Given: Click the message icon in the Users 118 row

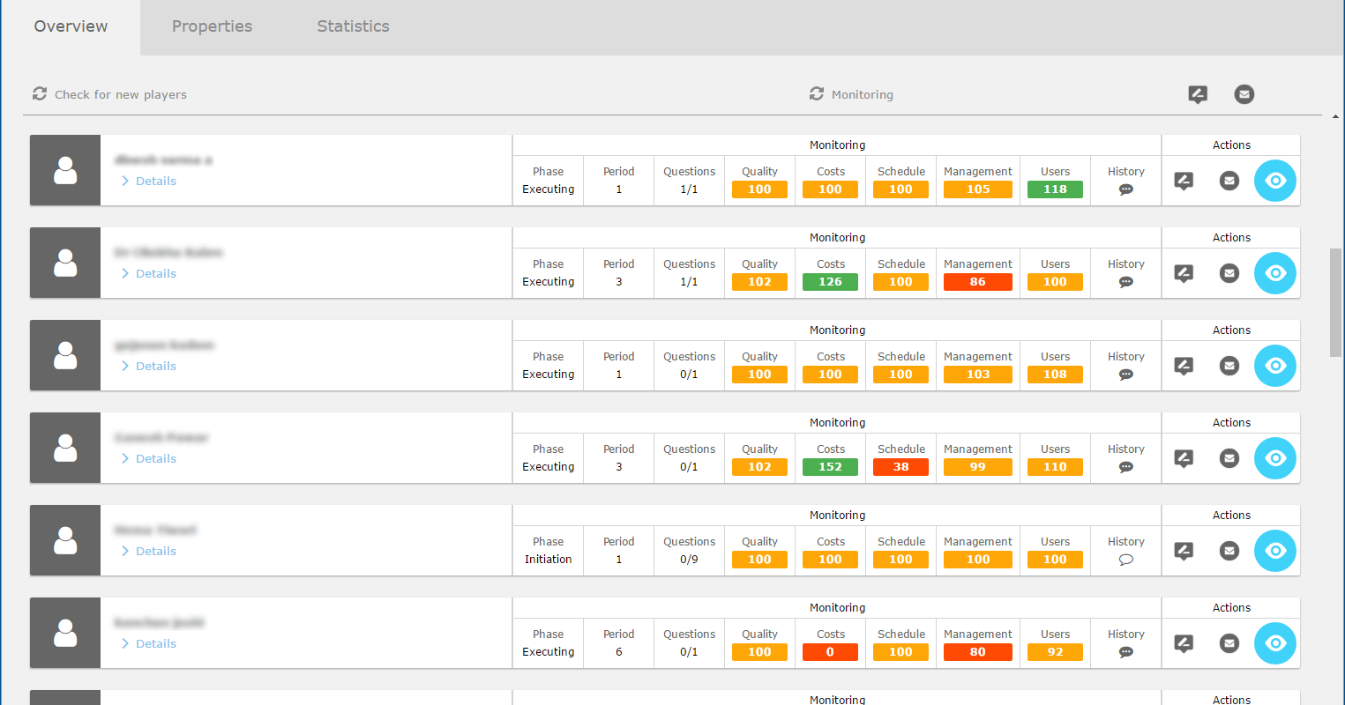Looking at the screenshot, I should (1184, 182).
